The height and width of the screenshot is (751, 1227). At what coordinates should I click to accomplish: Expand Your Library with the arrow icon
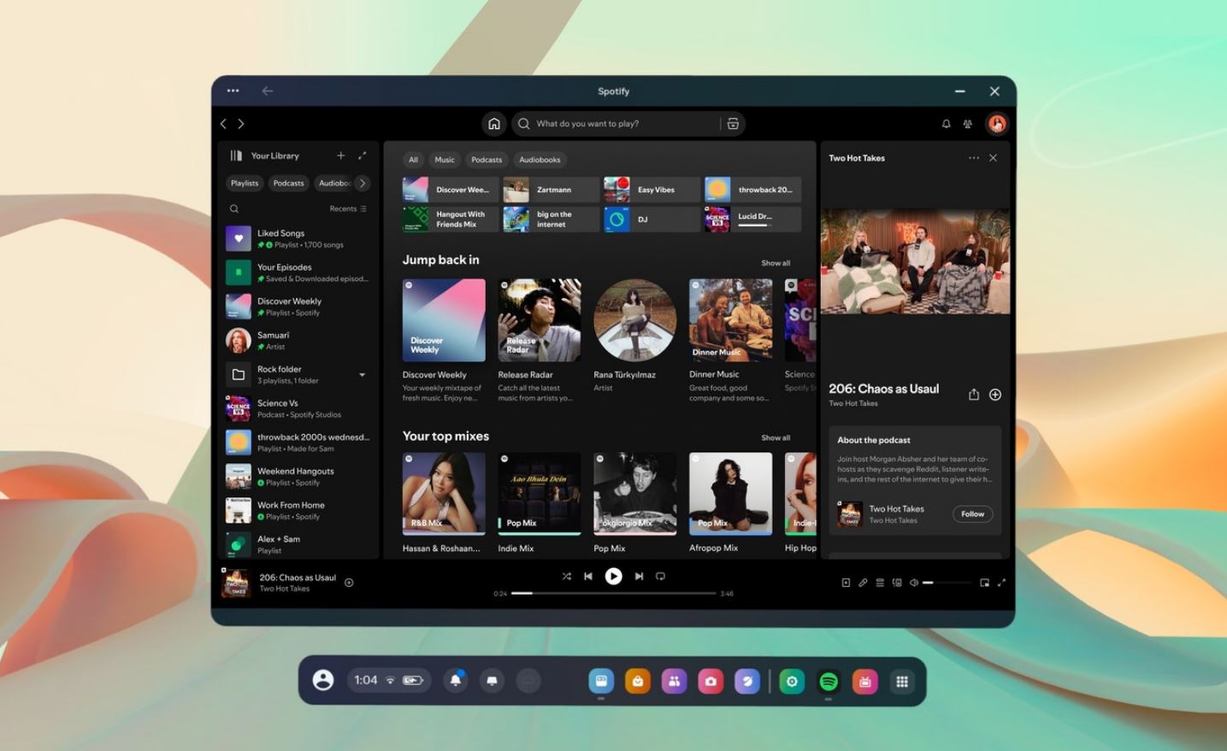362,155
